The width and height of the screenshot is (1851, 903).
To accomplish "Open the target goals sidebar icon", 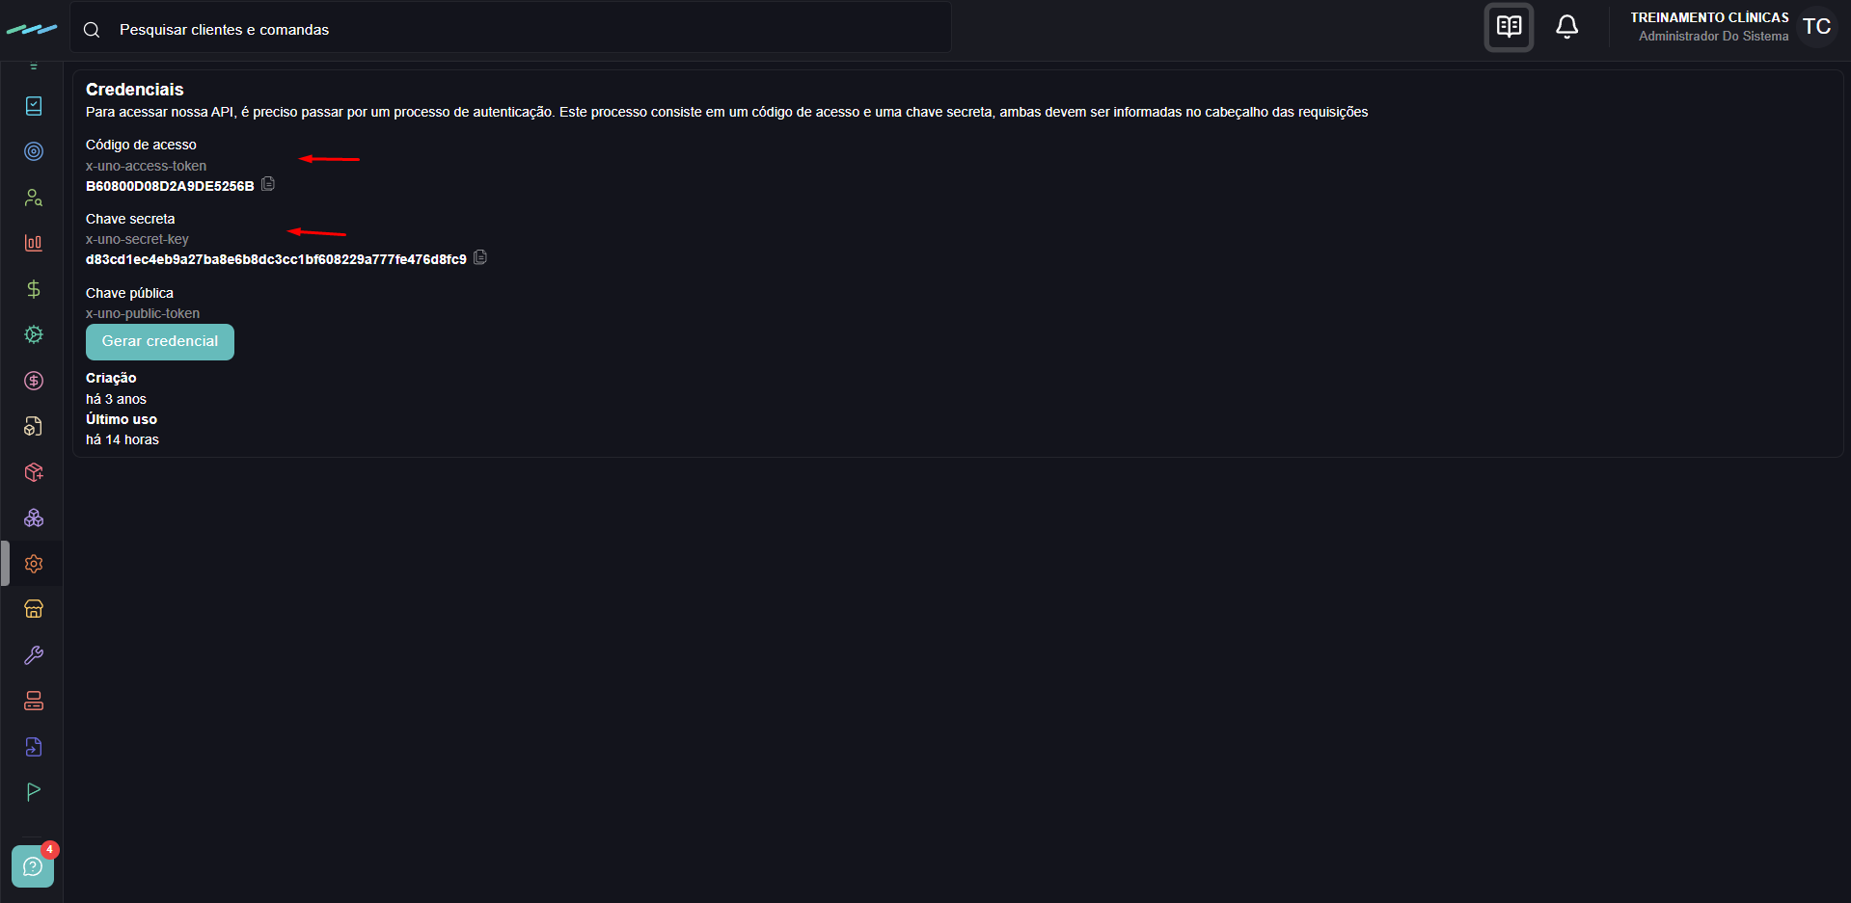I will pyautogui.click(x=34, y=151).
